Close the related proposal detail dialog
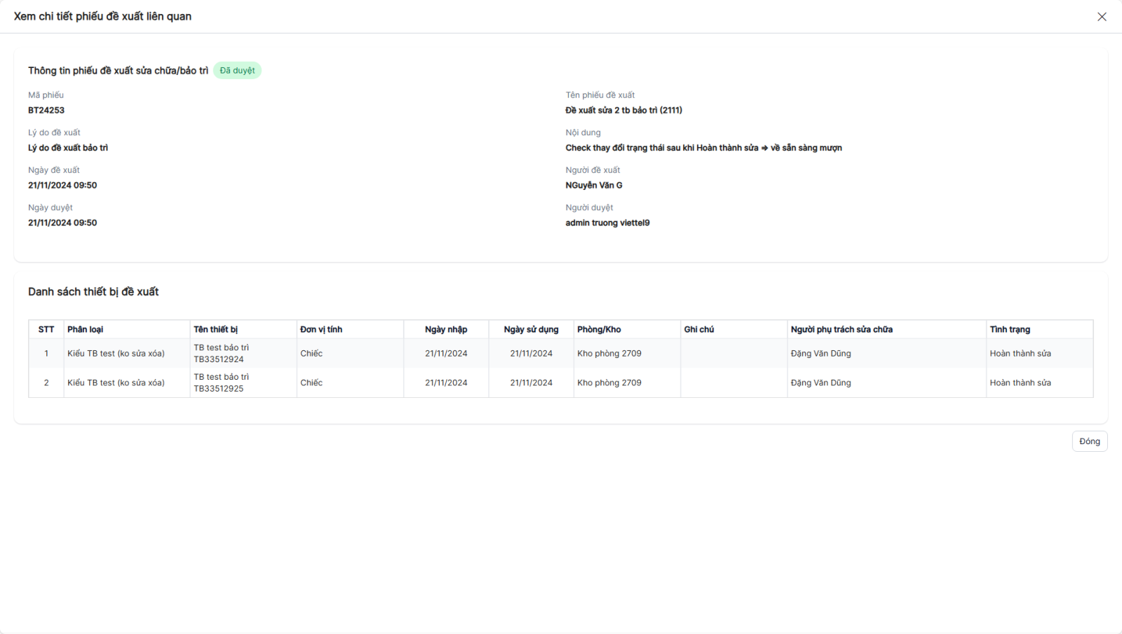The width and height of the screenshot is (1122, 634). (1102, 17)
